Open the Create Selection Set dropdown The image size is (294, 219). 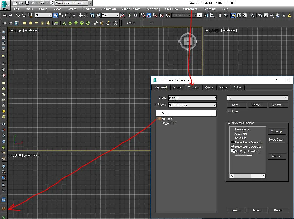187,15
